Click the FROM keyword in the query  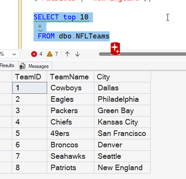46,36
